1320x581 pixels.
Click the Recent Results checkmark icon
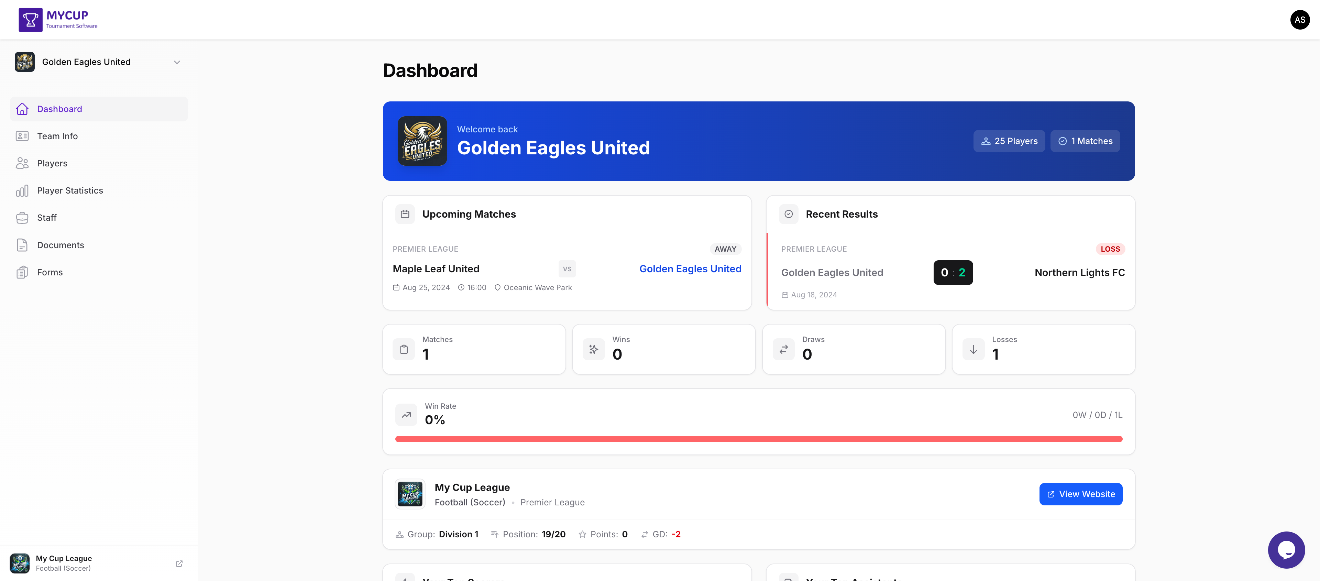point(788,214)
